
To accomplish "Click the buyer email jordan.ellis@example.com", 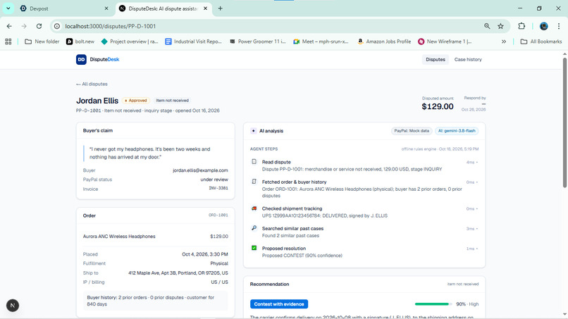I will 200,170.
